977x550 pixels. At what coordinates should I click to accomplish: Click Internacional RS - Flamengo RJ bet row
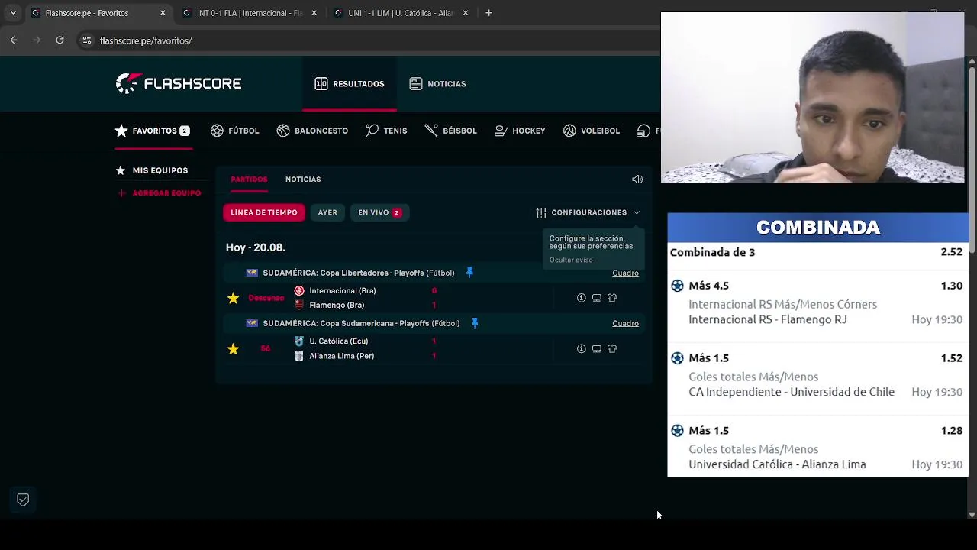click(817, 303)
